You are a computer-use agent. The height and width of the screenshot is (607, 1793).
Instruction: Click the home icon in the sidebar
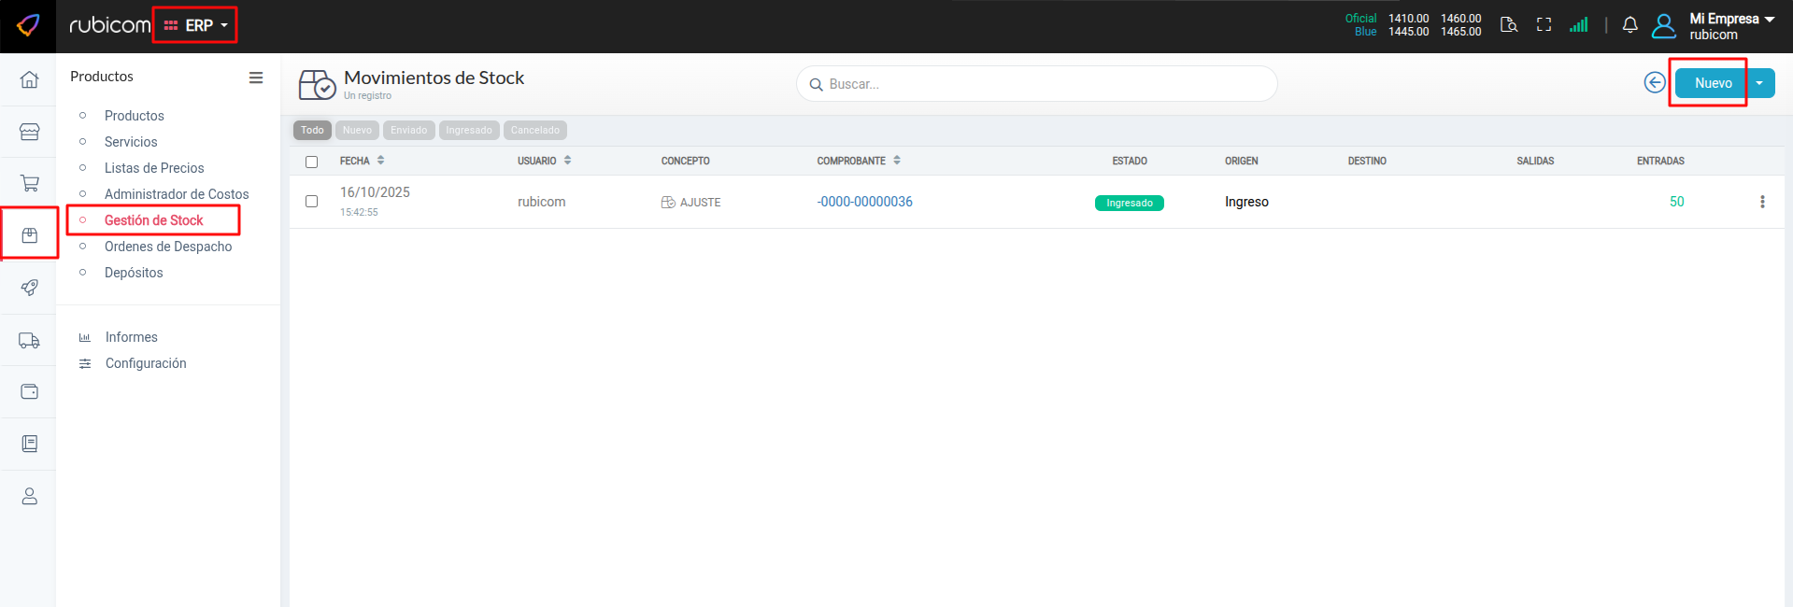coord(29,79)
